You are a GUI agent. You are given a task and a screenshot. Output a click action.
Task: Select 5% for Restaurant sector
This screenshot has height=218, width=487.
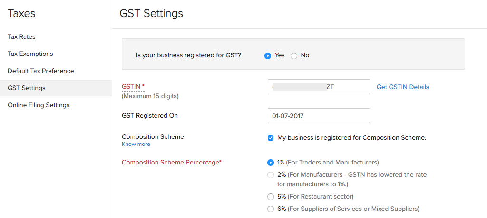pos(271,197)
